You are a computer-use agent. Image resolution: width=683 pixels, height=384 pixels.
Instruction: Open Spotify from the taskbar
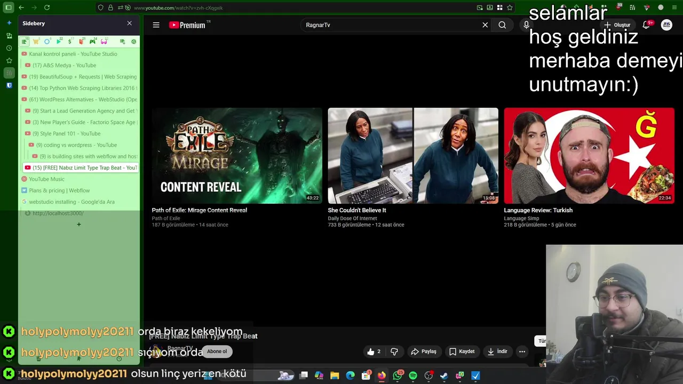[413, 376]
